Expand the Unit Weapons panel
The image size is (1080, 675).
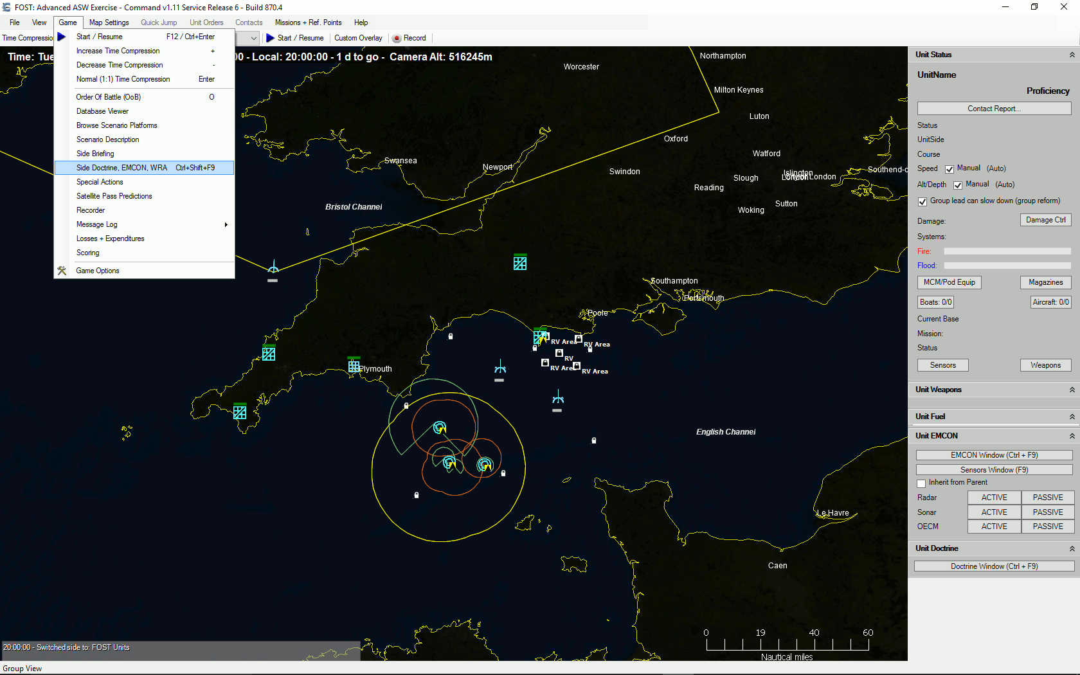(x=1072, y=390)
